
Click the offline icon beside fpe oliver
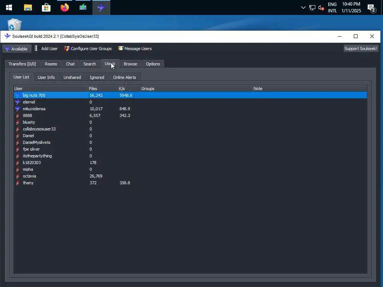18,149
